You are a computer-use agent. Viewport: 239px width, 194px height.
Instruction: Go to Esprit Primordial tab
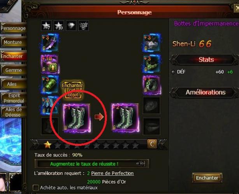(13, 98)
